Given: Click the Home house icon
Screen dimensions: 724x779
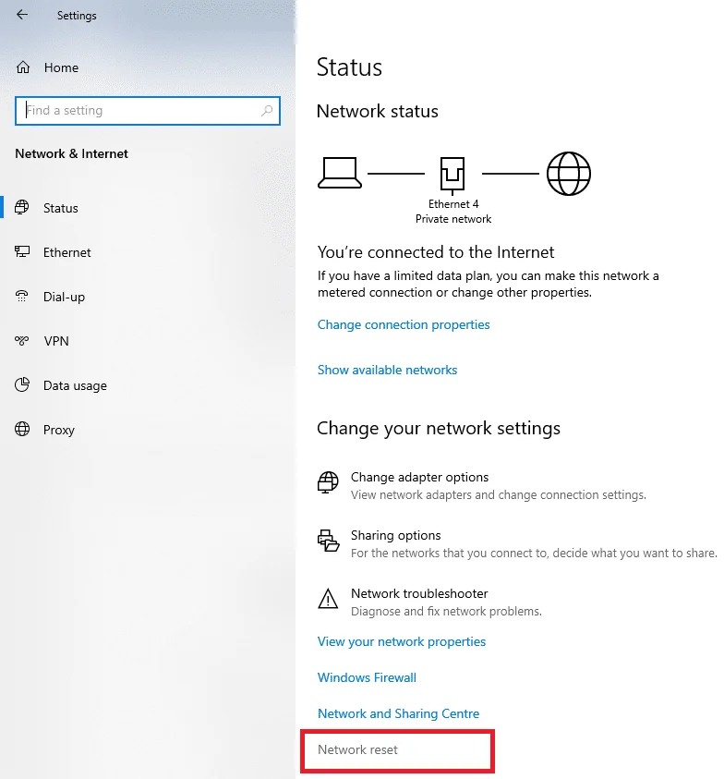Looking at the screenshot, I should coord(23,67).
